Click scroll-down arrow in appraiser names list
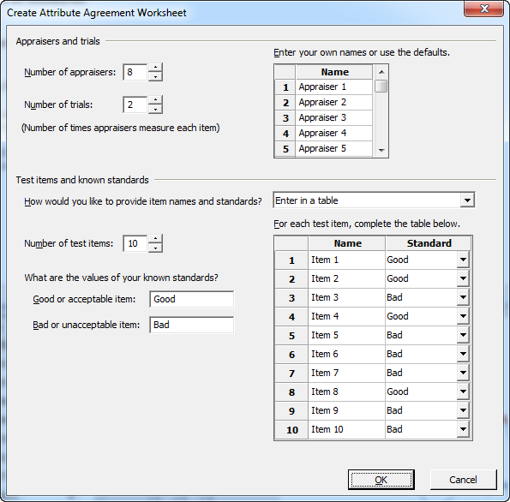Screen dimensions: 510x502 point(381,151)
